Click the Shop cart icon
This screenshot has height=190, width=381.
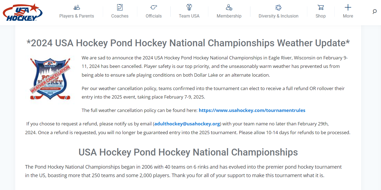pyautogui.click(x=320, y=7)
